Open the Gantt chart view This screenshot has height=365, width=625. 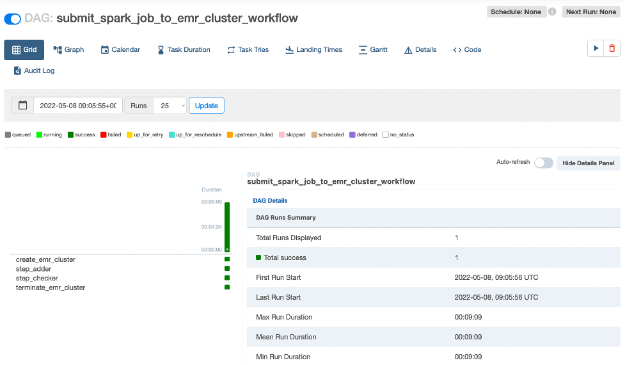[373, 49]
